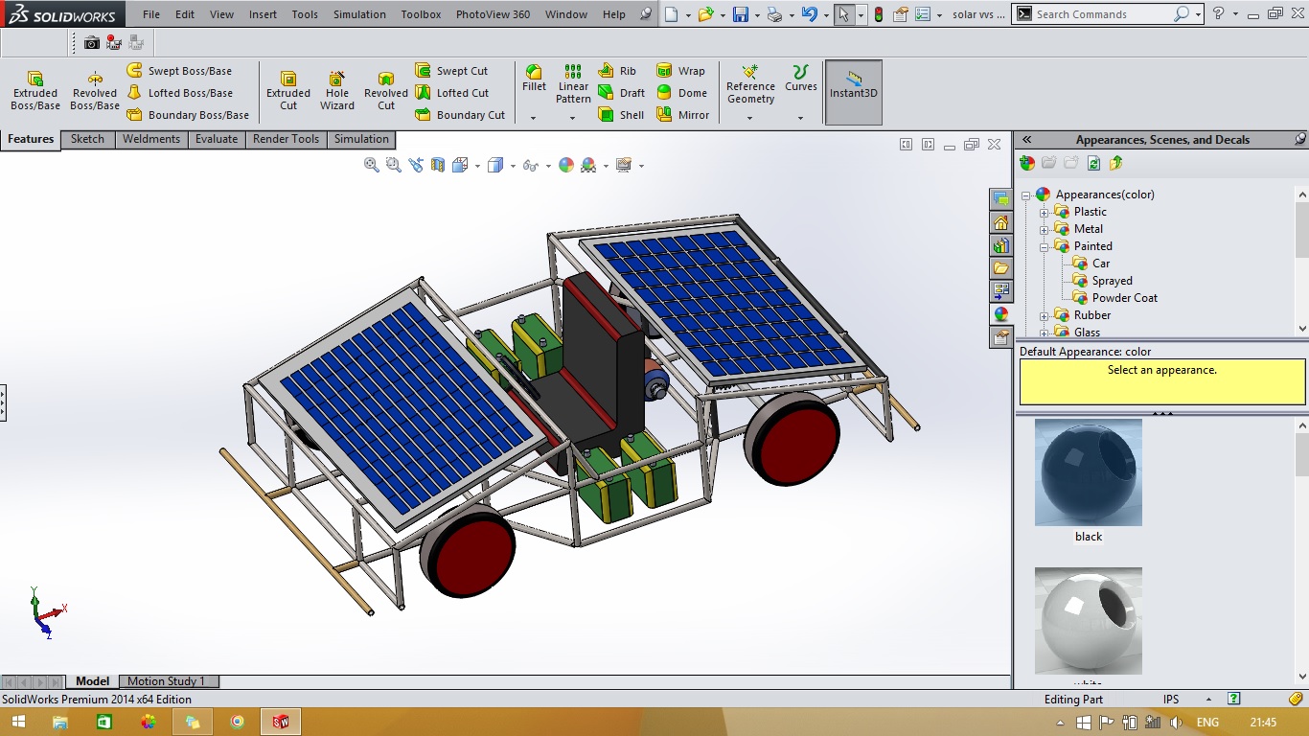Click the Rib feature
Screen dimensions: 1309x736
coord(617,71)
